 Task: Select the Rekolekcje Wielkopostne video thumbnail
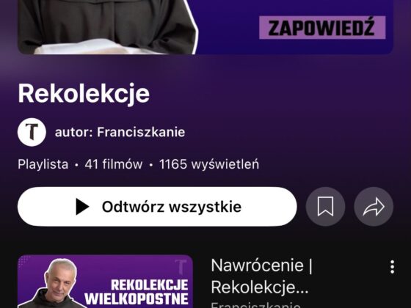tap(106, 282)
